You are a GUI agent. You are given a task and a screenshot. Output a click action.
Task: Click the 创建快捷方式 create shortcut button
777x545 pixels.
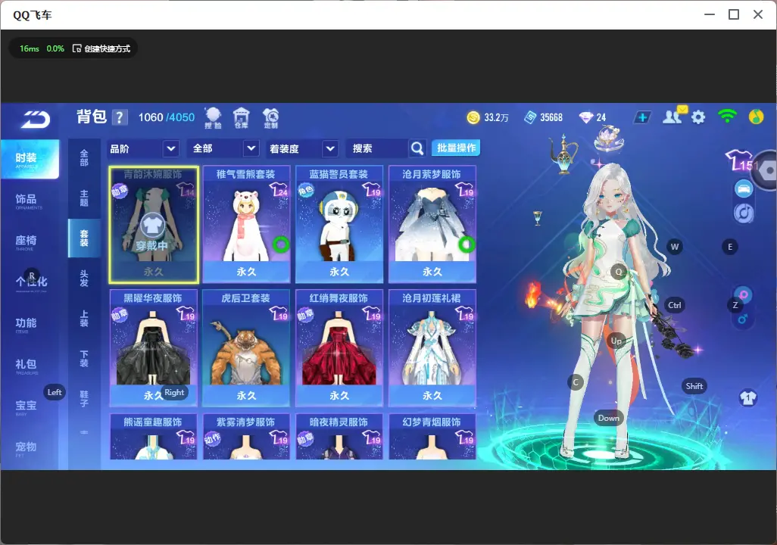[101, 48]
